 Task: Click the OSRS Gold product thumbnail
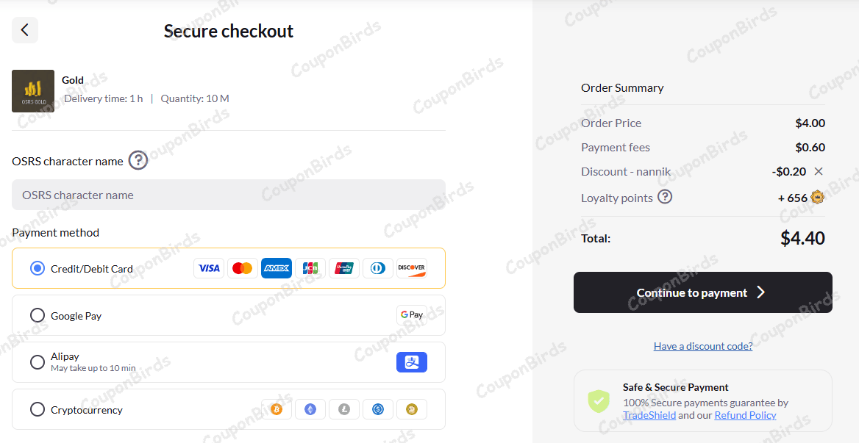[x=33, y=91]
